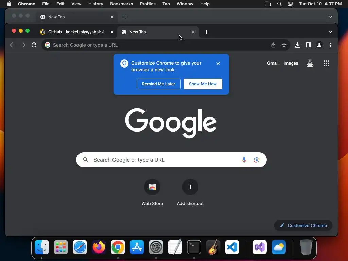This screenshot has height=261, width=348.
Task: Search by image with Google Lens icon
Action: tap(257, 160)
